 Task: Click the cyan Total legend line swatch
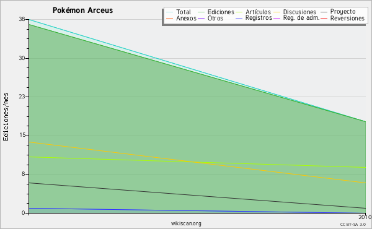[x=170, y=12]
